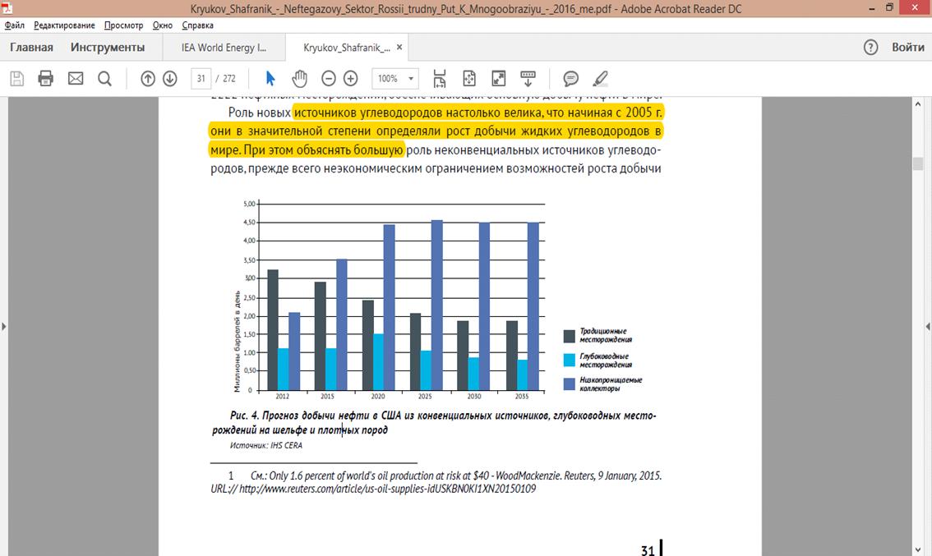Screen dimensions: 932x556
Task: Open the Файл menu
Action: click(x=14, y=25)
